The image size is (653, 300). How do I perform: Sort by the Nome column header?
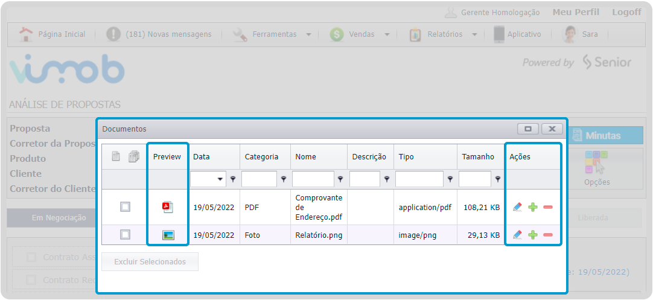click(305, 157)
